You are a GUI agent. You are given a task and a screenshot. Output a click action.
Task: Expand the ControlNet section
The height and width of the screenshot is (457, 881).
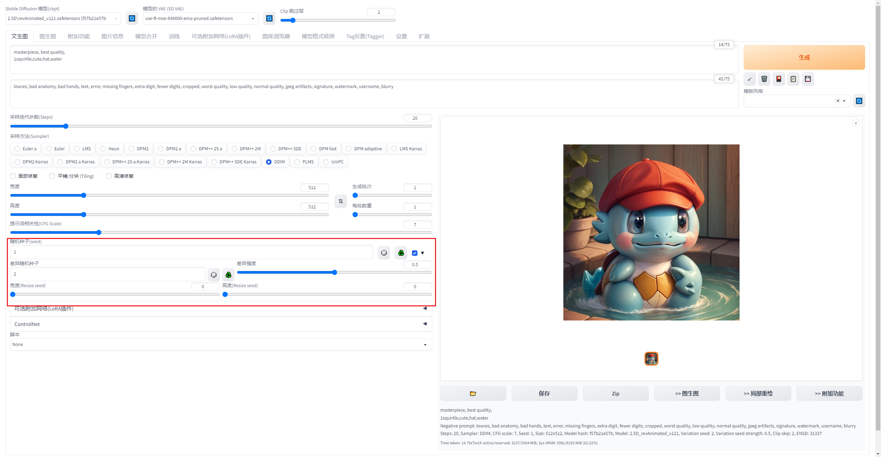click(221, 324)
